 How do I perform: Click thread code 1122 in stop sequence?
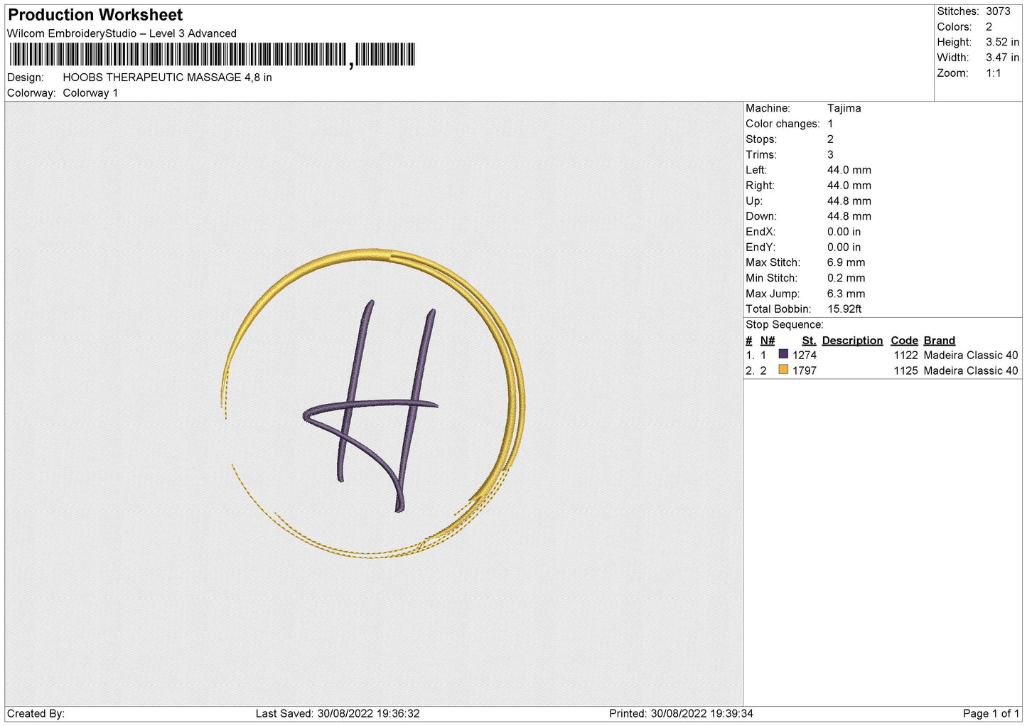905,356
